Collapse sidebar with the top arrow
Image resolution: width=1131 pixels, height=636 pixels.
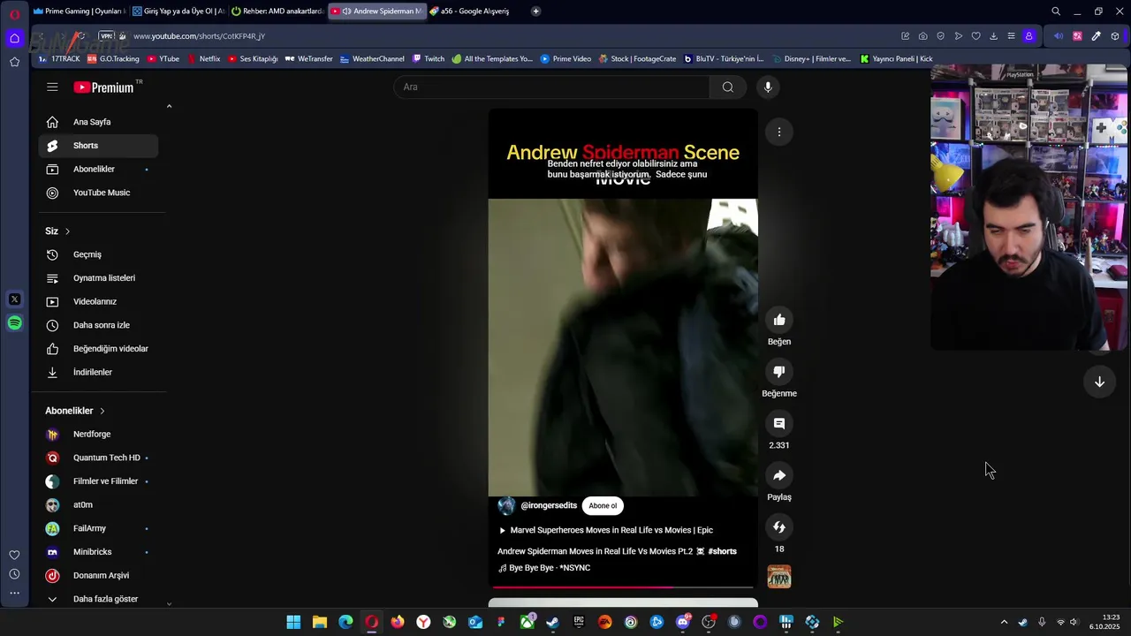point(169,107)
